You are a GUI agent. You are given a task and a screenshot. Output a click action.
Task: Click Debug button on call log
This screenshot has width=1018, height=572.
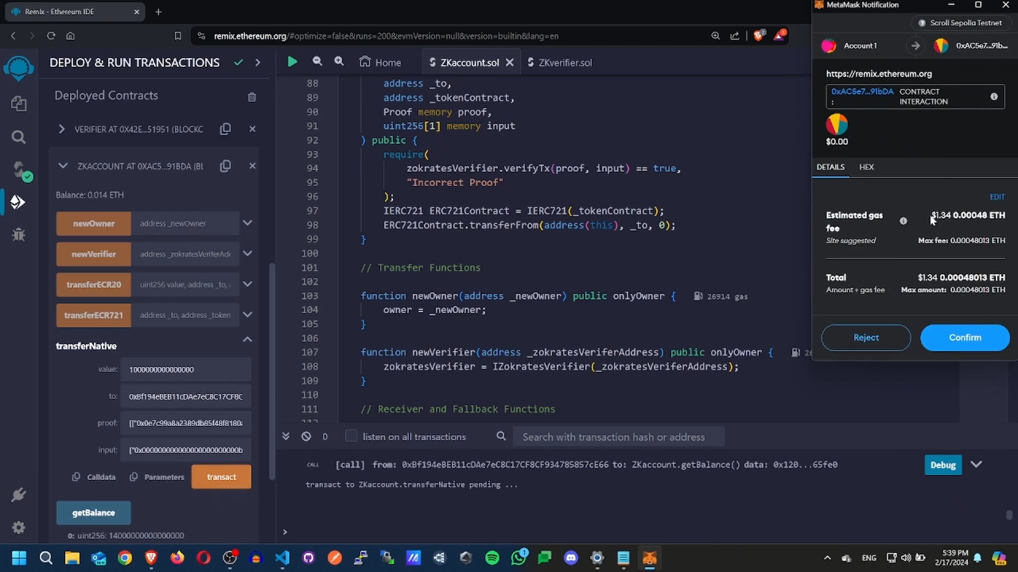click(943, 464)
